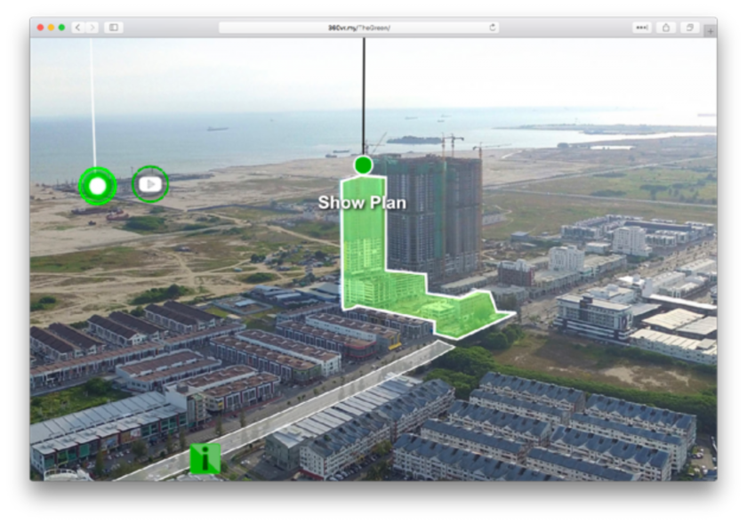The height and width of the screenshot is (524, 747).
Task: Open the Share button in the toolbar
Action: tap(666, 28)
